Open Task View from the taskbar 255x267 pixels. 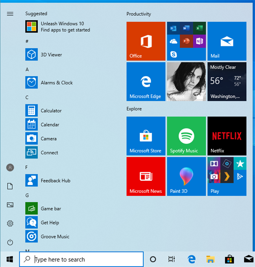[172, 259]
